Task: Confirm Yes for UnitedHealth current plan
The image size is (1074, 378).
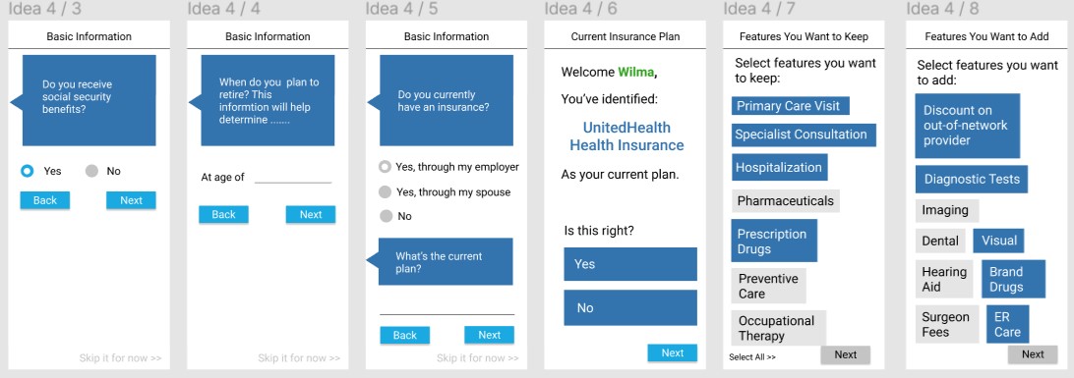Action: click(x=630, y=264)
